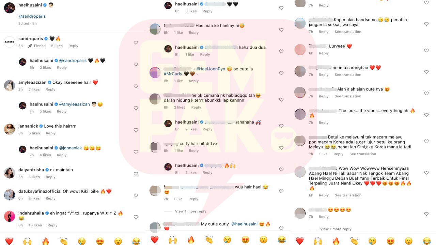Tap heart beside amyleaazizan's 'Okay likeeeeee hair' comment
Viewport: 436px width, 245px height.
click(x=136, y=86)
